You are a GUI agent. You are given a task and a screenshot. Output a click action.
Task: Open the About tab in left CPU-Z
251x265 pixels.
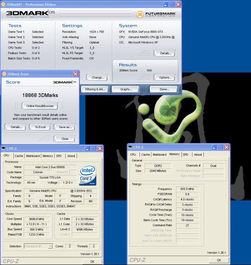point(71,156)
